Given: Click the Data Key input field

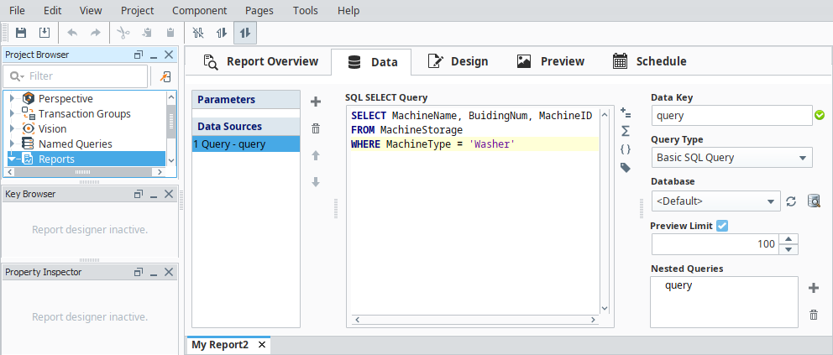Looking at the screenshot, I should coord(731,115).
